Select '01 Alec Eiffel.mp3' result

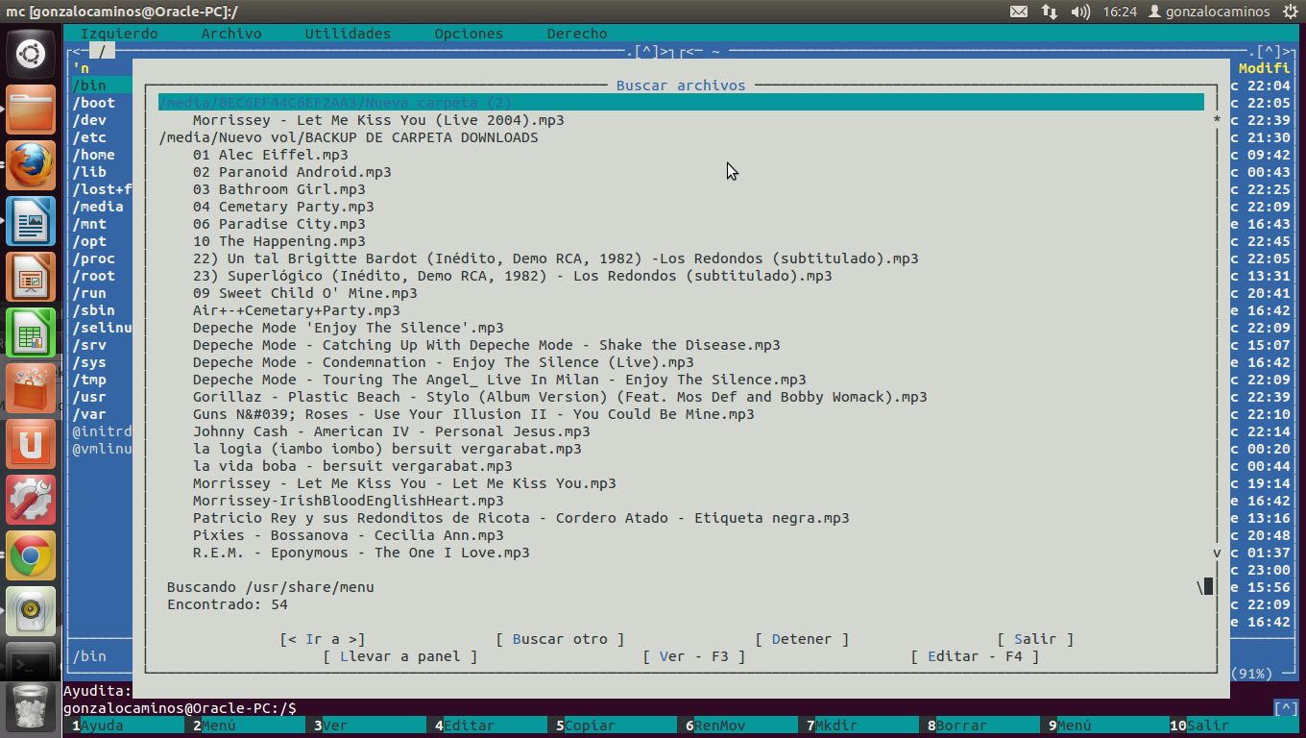click(270, 155)
